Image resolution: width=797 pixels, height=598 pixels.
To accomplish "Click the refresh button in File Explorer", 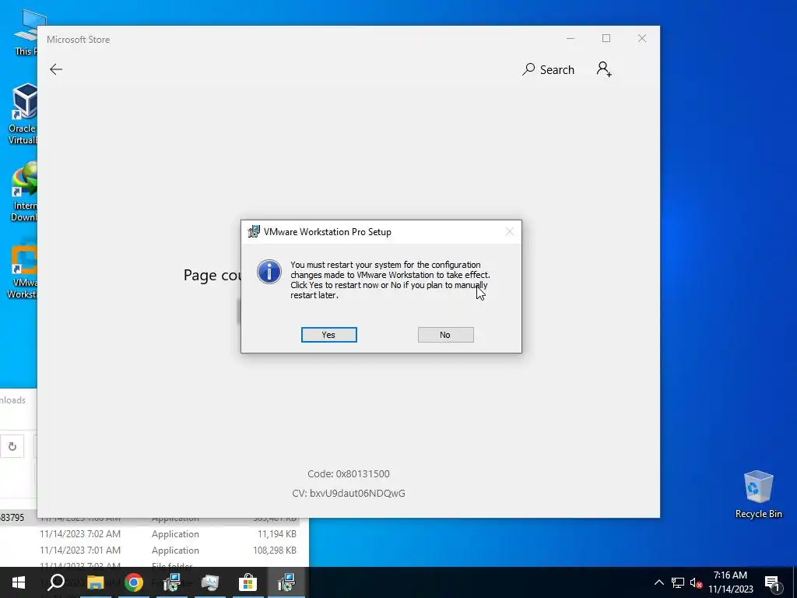I will (12, 446).
